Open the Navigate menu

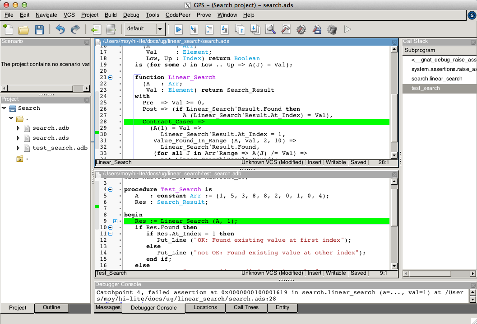(46, 15)
